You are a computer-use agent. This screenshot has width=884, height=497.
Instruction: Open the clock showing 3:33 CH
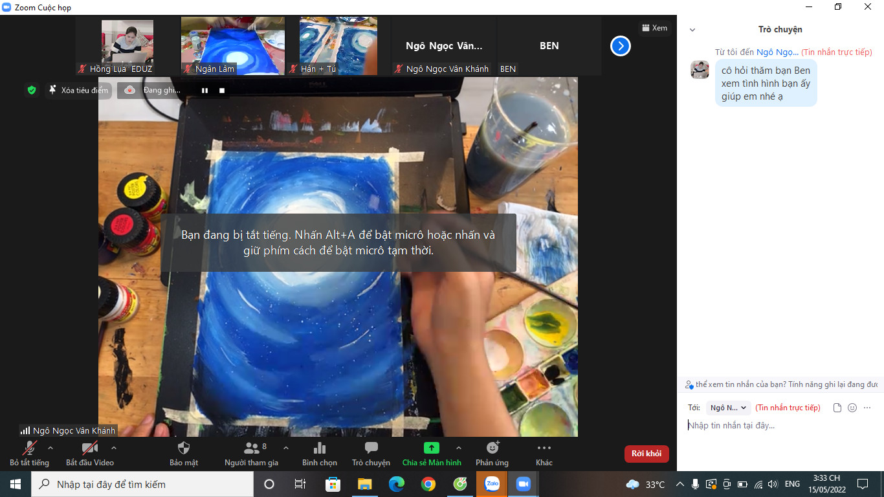(x=827, y=484)
